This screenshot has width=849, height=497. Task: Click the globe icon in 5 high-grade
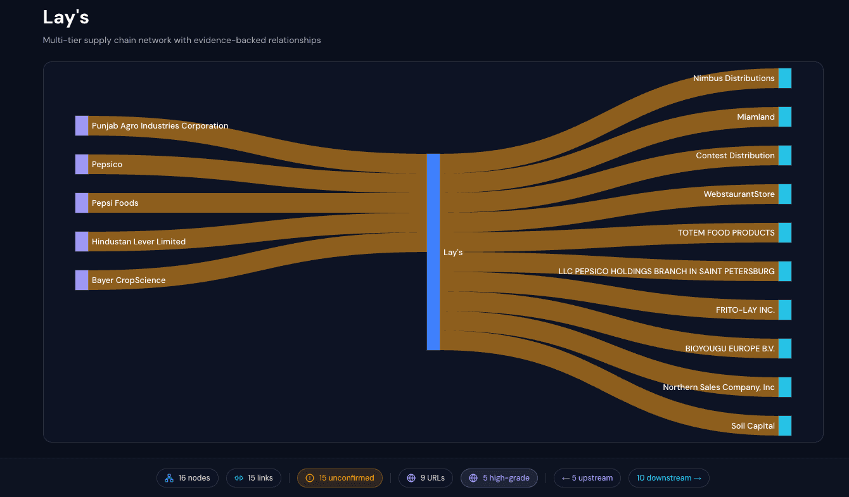(x=473, y=478)
